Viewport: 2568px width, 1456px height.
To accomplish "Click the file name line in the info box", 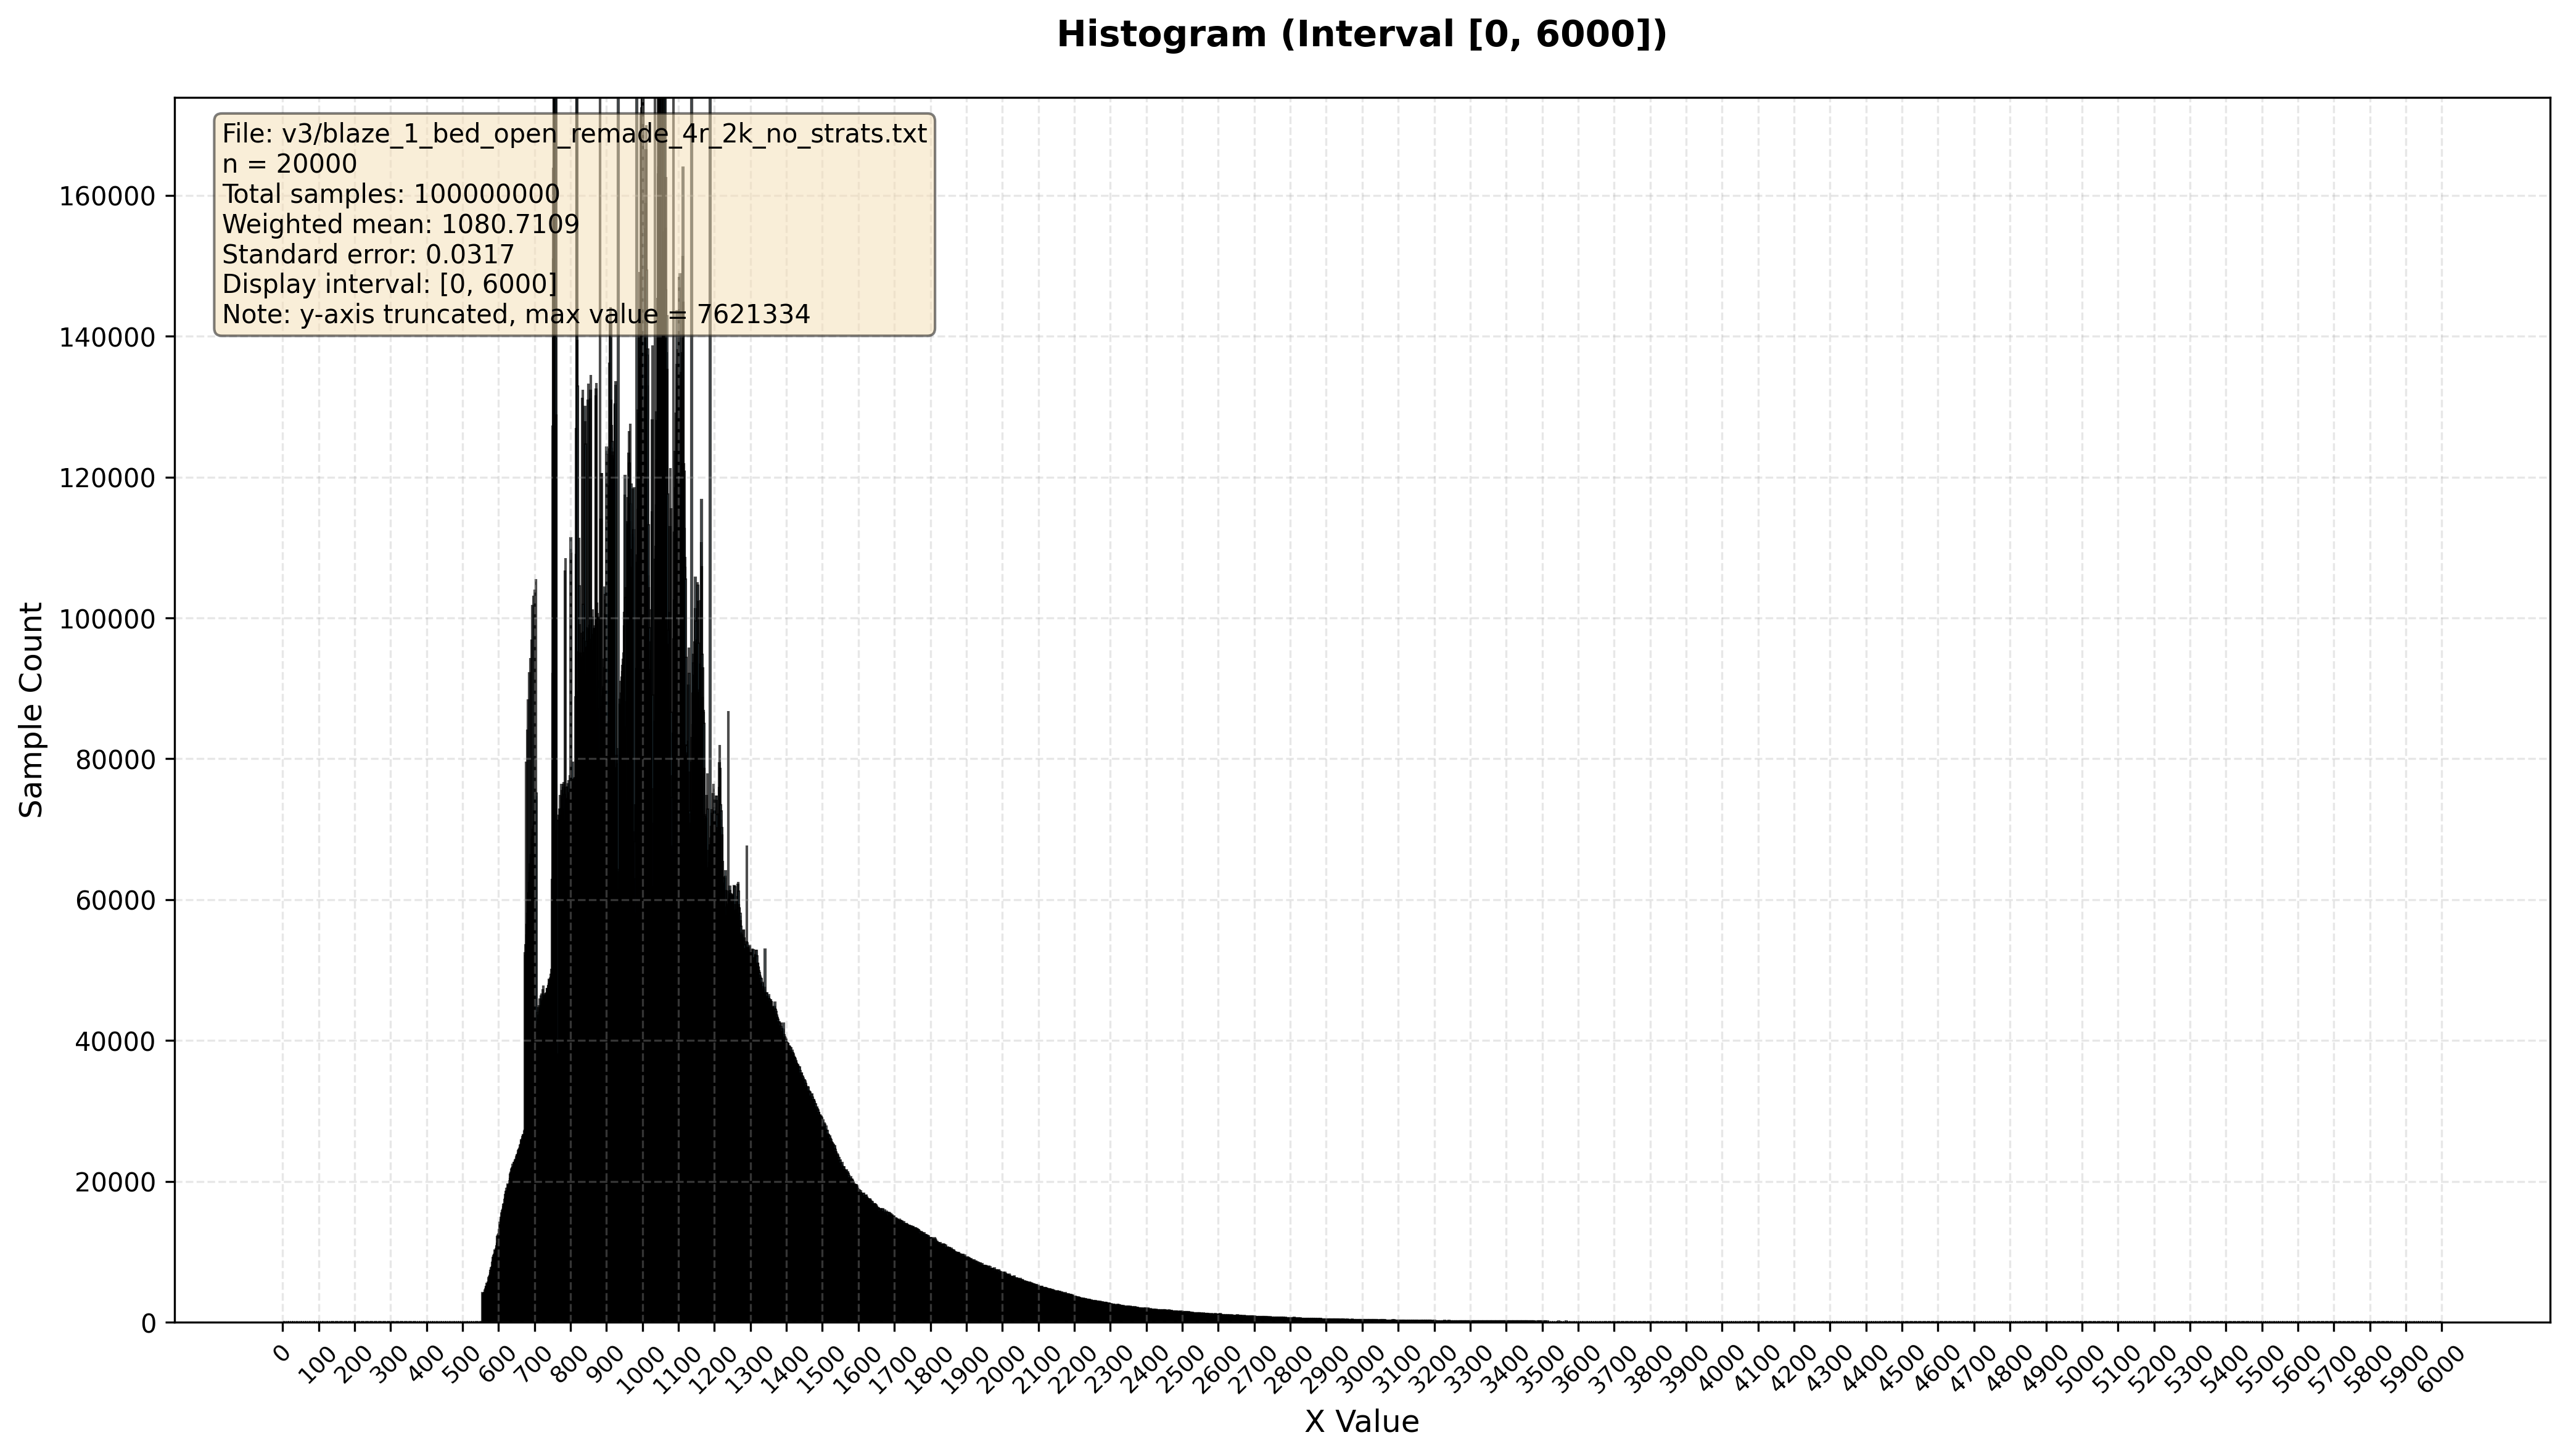I will (x=574, y=134).
